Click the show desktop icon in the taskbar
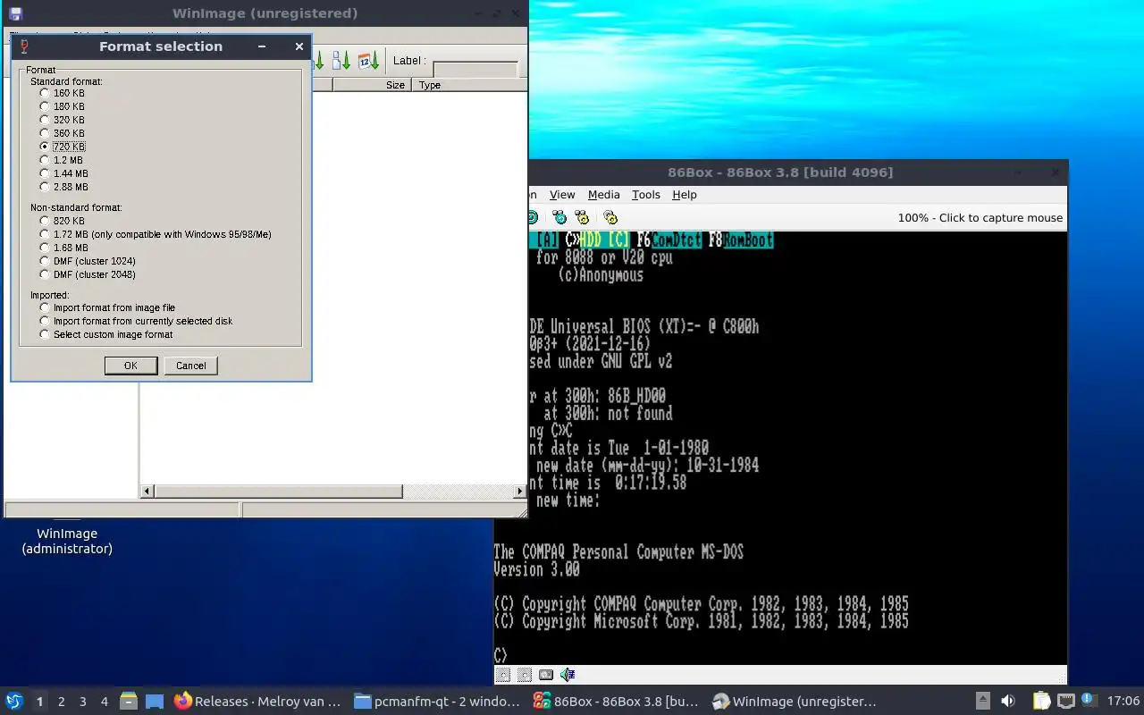1144x715 pixels. [154, 702]
